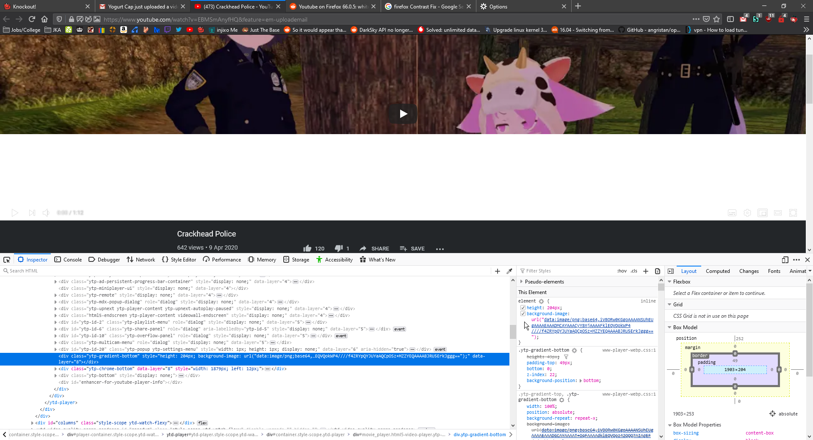Click flex badge on columns div
Viewport: 813px width, 440px height.
203,423
